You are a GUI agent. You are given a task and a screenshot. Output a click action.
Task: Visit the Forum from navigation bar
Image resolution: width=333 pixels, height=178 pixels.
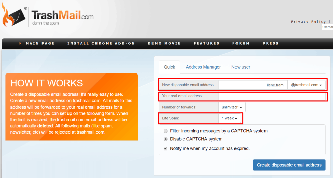click(x=241, y=43)
